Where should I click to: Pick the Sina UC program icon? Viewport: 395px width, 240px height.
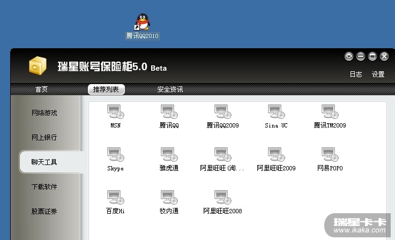pos(276,111)
